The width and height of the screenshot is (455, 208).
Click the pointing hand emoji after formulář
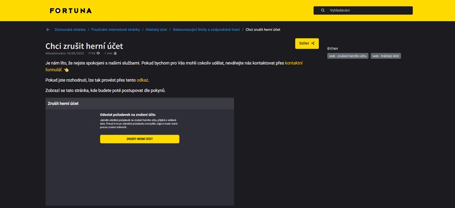pos(66,70)
